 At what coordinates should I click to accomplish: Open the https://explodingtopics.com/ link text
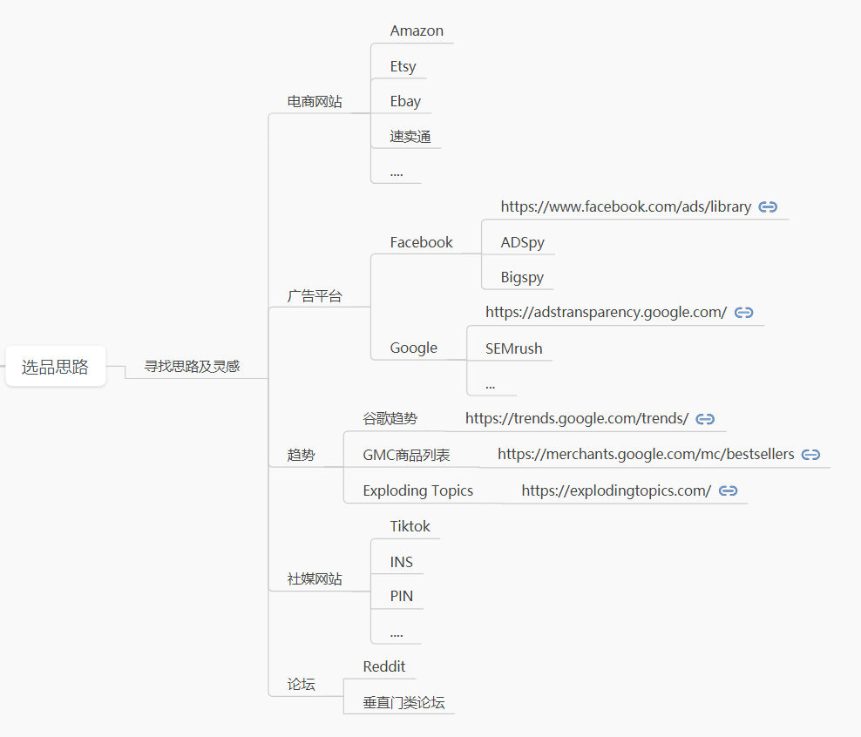point(616,491)
